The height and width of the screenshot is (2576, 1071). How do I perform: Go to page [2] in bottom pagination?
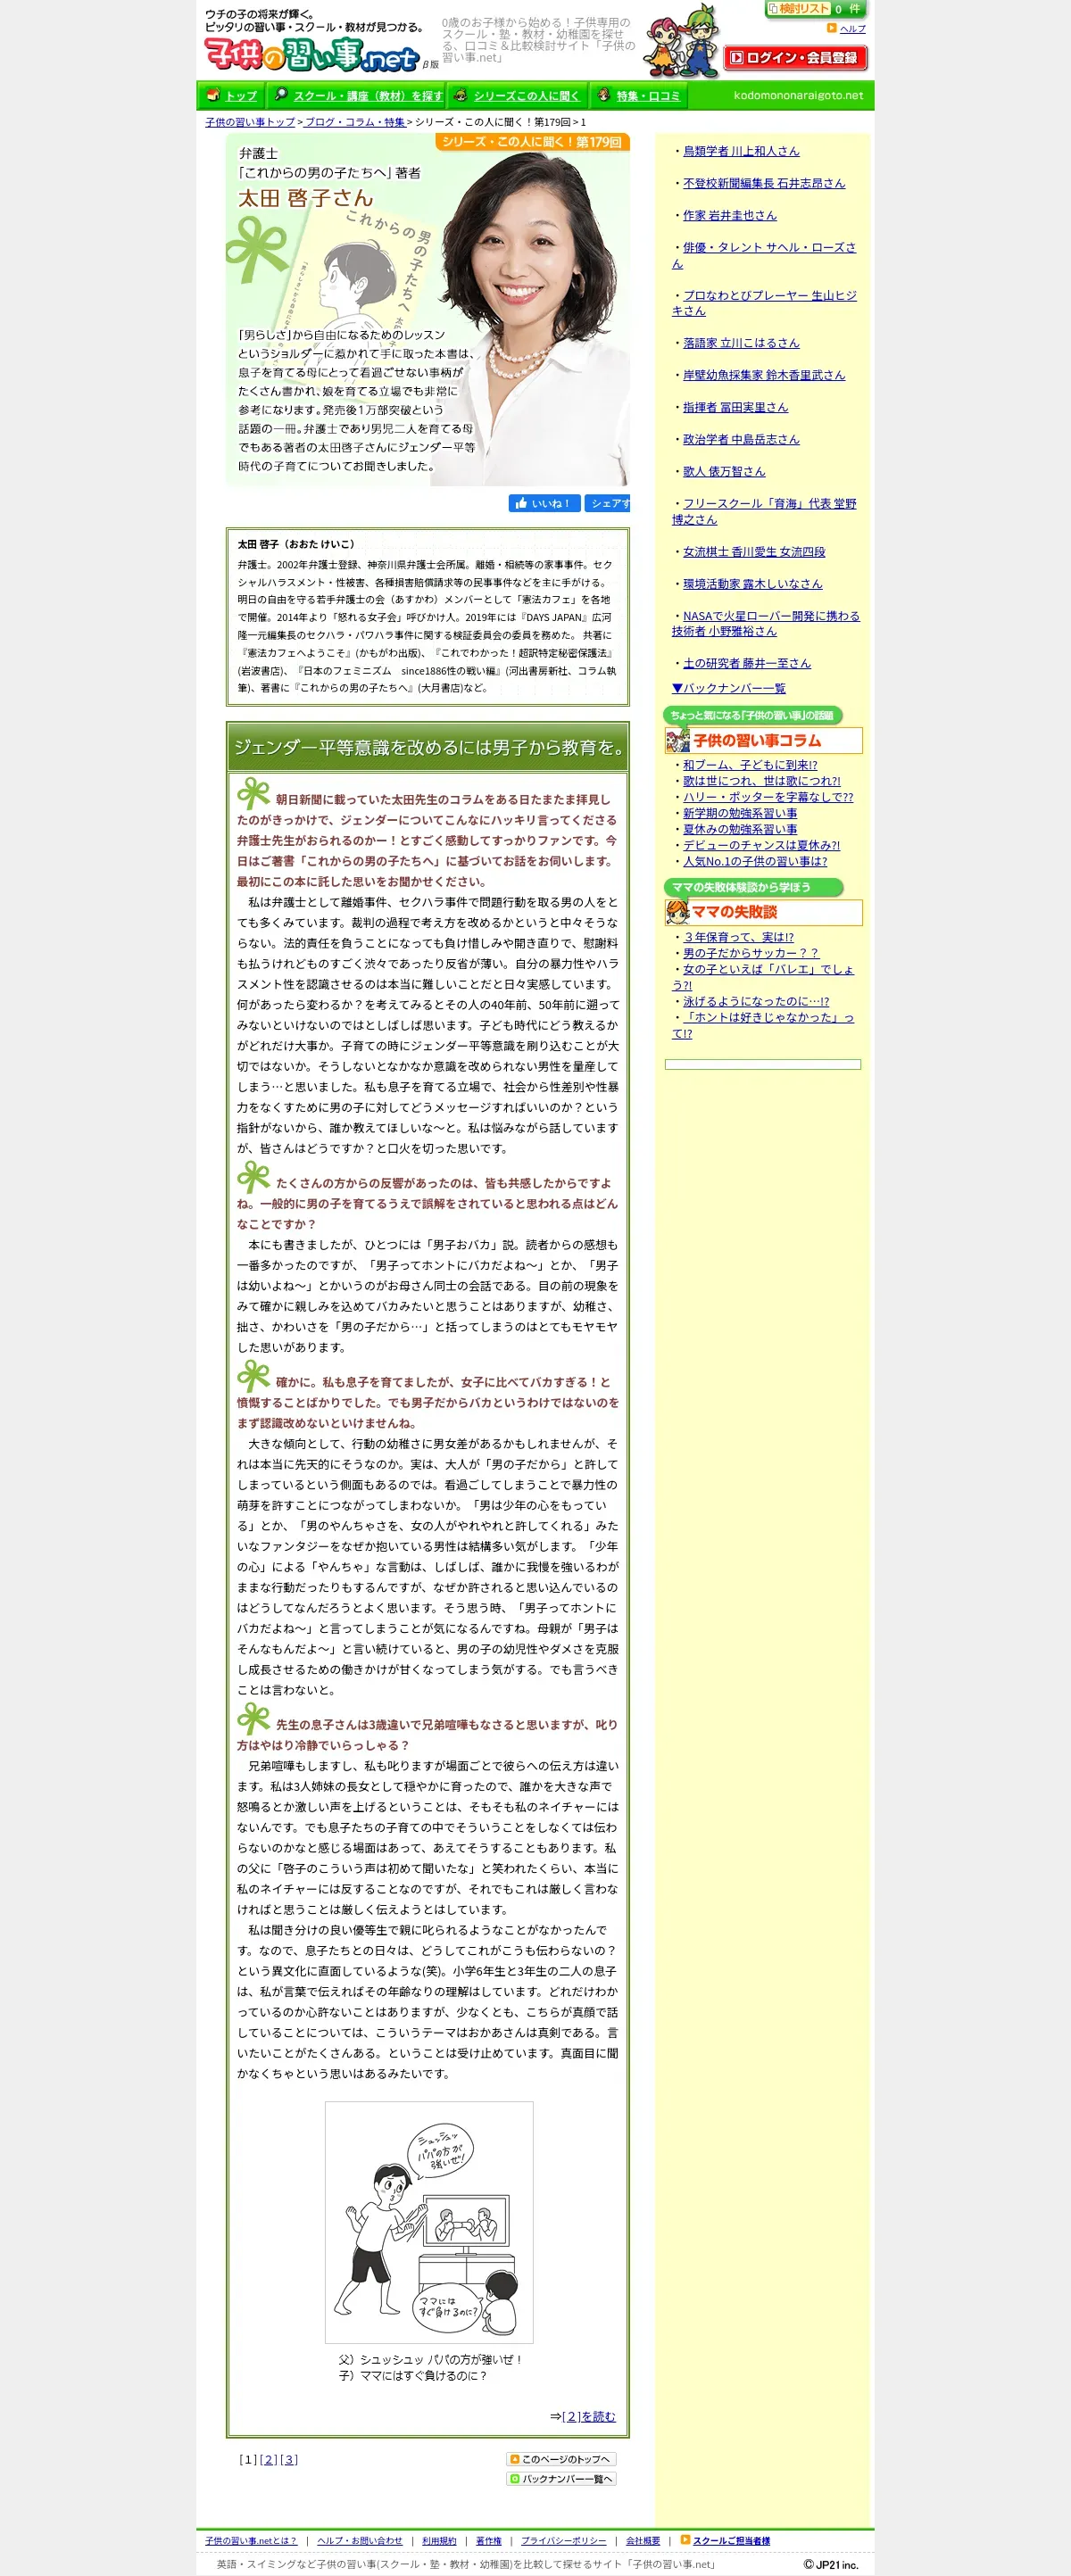point(268,2459)
